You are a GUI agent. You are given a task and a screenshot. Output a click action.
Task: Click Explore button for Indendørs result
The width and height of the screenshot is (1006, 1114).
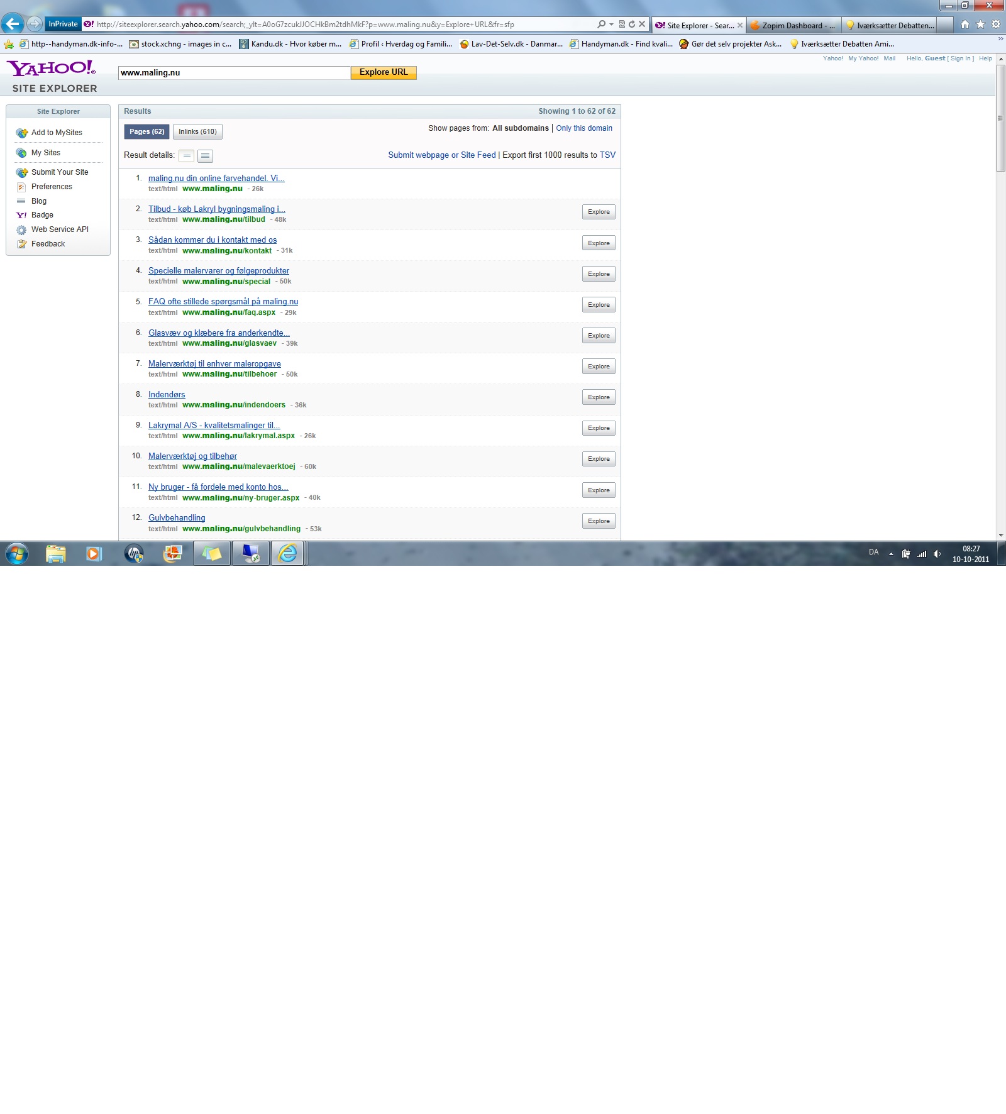click(599, 397)
